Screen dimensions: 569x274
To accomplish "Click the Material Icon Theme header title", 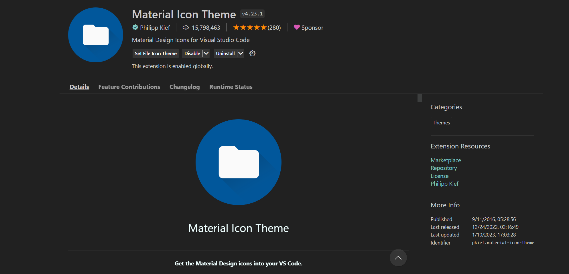I will tap(184, 14).
